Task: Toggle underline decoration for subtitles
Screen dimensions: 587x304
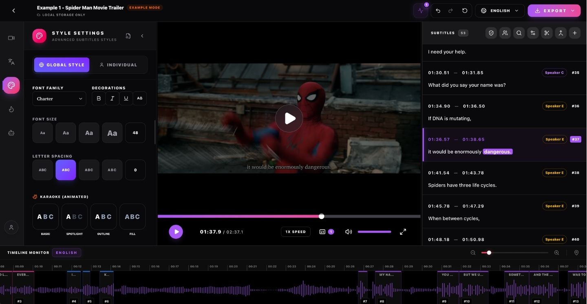Action: coord(126,98)
